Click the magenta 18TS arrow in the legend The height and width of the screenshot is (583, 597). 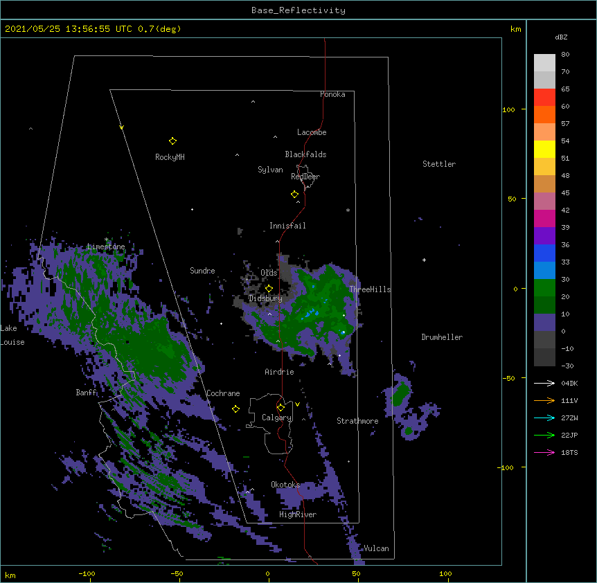[544, 452]
